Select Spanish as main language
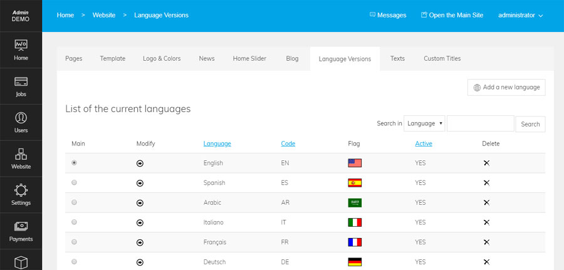The width and height of the screenshot is (564, 270). click(74, 182)
